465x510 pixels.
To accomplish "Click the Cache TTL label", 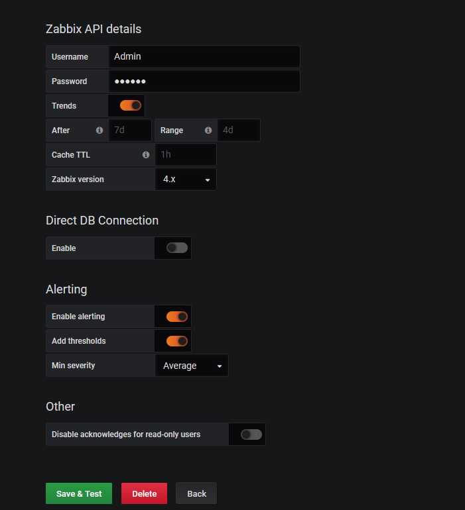I will click(71, 155).
